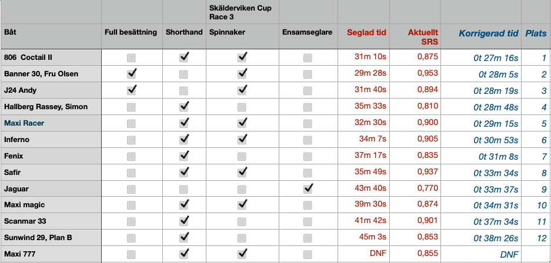Enable Spinnaker for Scanmar 33

(242, 221)
